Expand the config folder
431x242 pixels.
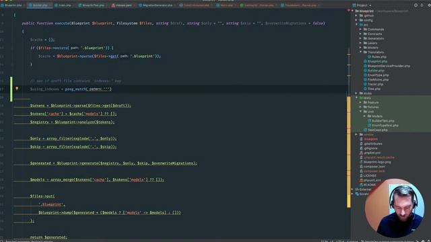[356, 20]
